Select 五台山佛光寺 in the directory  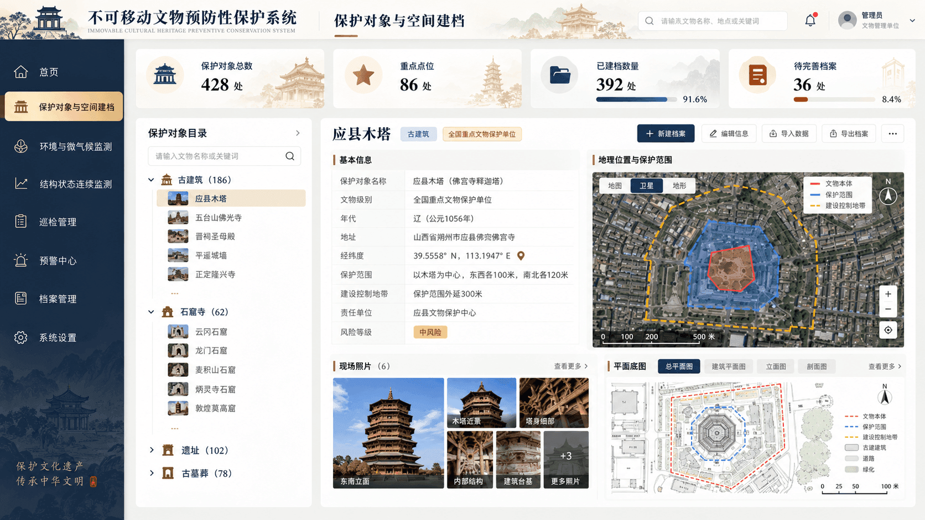tap(231, 218)
